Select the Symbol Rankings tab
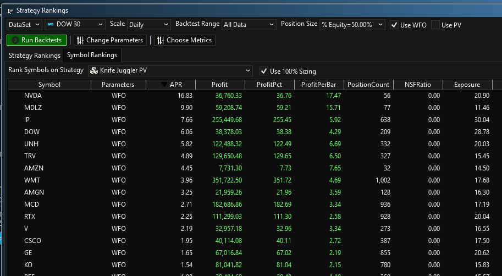Viewport: 502px width, 276px height. click(x=92, y=56)
